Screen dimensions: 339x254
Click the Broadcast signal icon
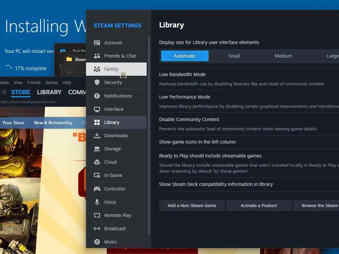[x=97, y=229]
